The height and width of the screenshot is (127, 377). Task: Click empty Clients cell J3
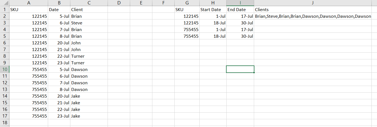coord(313,23)
